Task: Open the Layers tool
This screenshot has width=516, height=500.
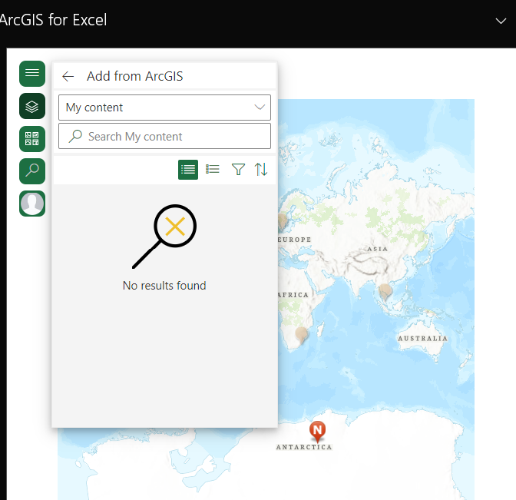Action: 32,106
